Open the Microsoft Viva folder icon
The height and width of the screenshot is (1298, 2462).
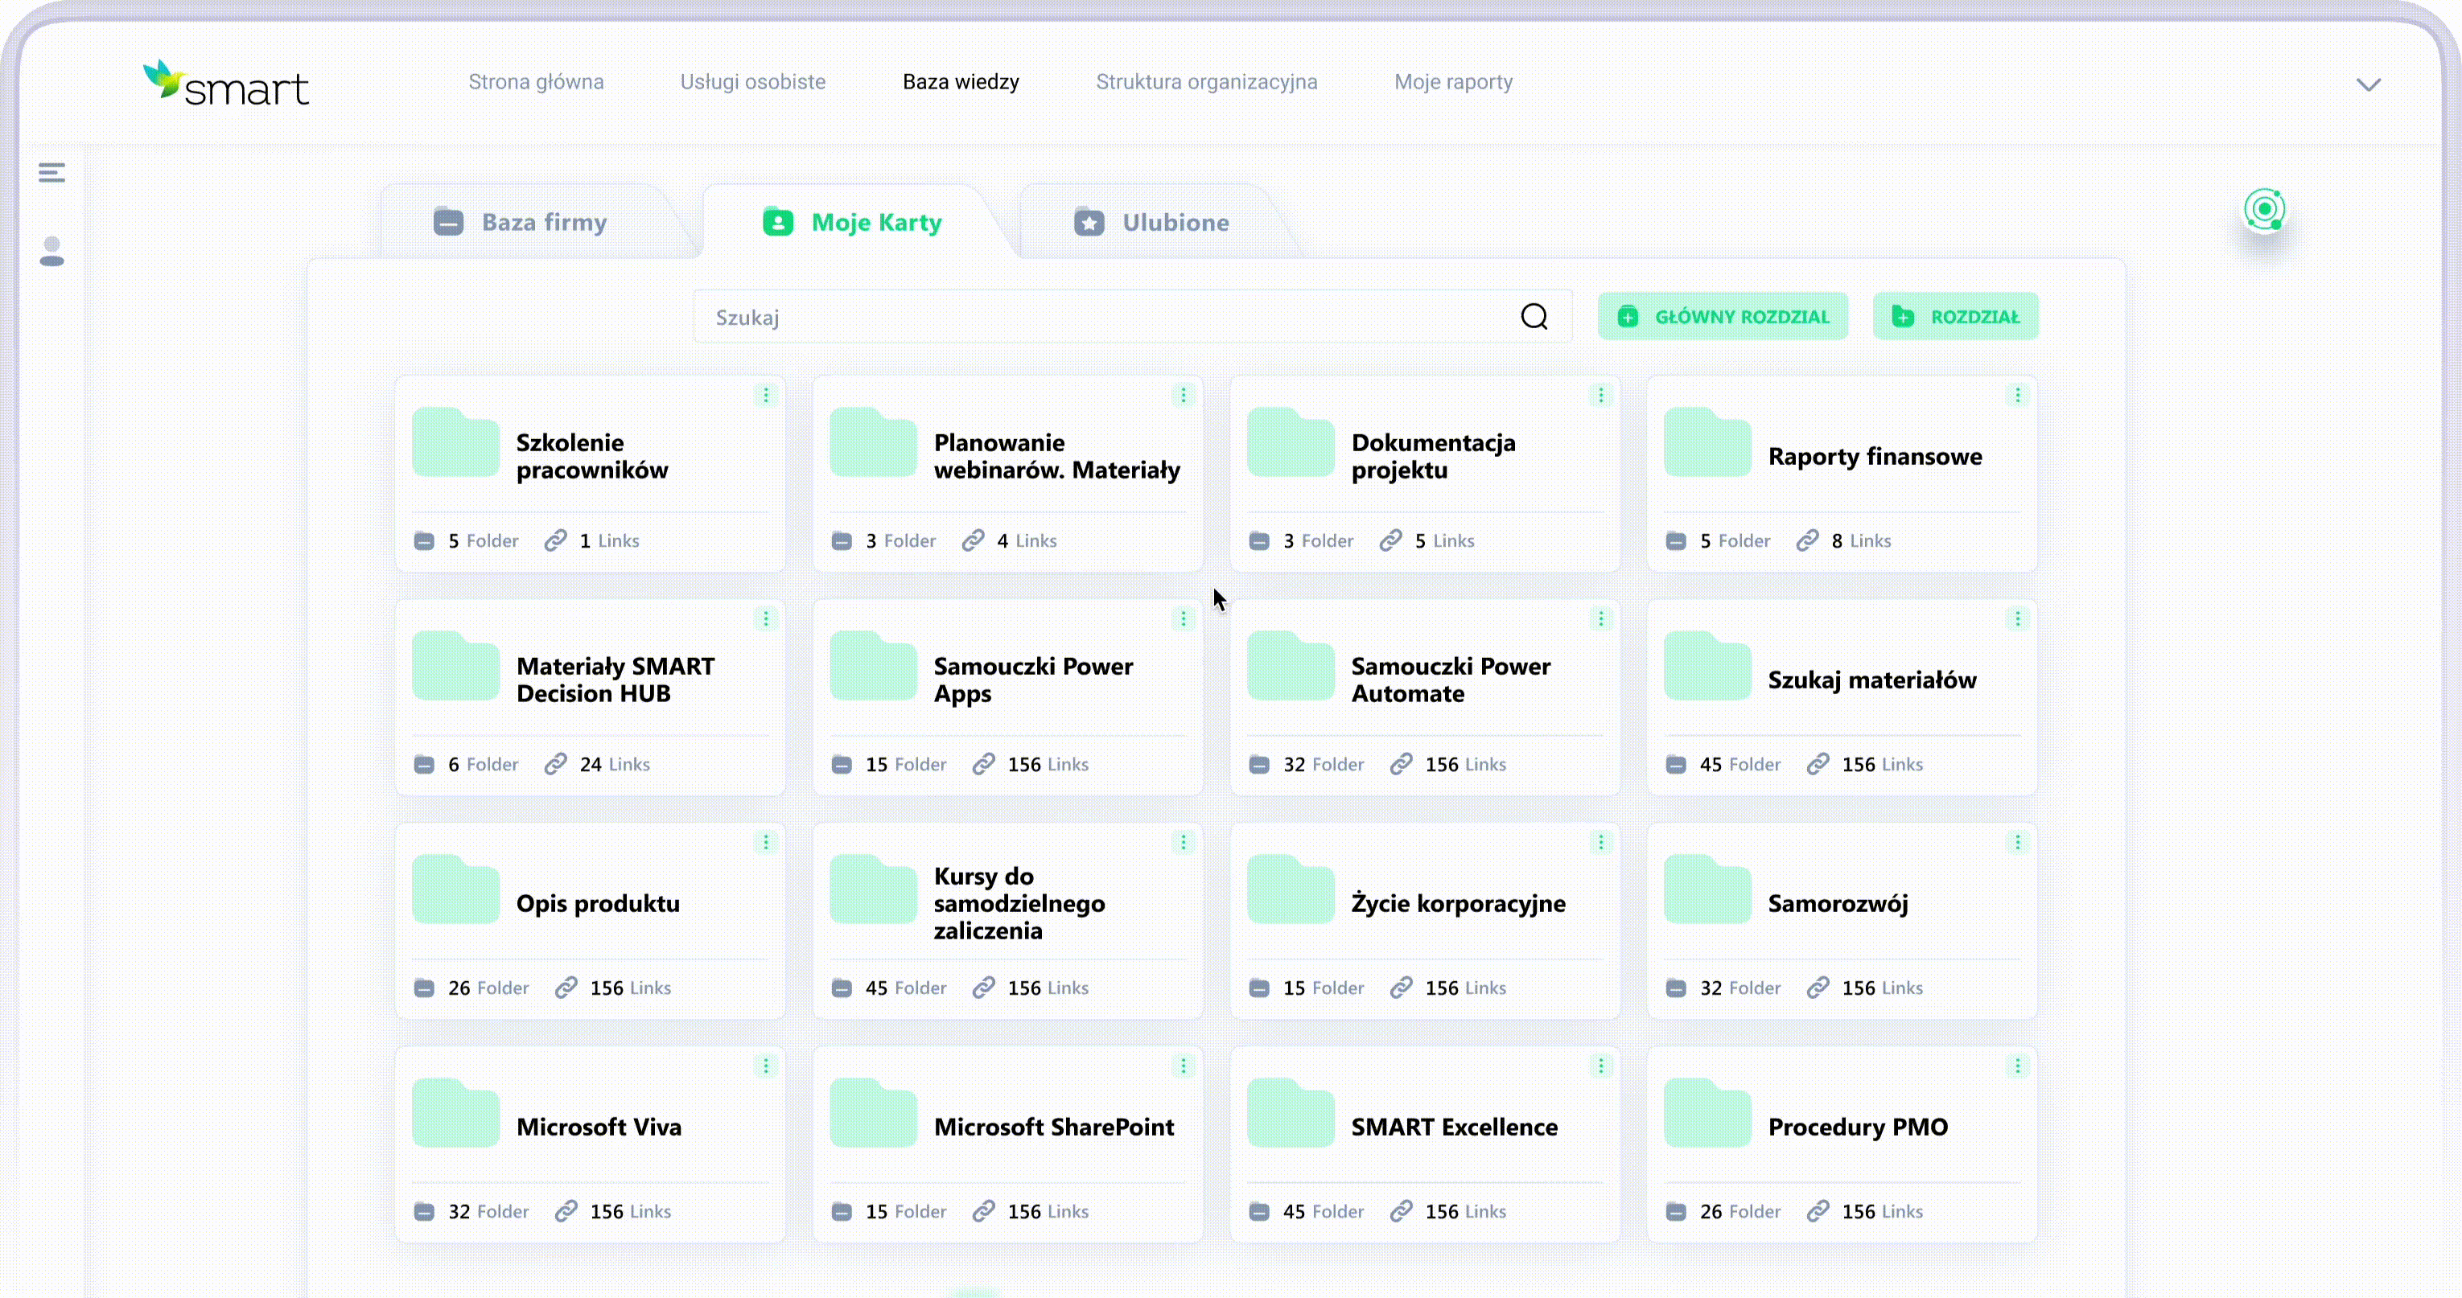coord(456,1114)
